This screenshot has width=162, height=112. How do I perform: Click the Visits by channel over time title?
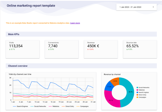(20, 74)
